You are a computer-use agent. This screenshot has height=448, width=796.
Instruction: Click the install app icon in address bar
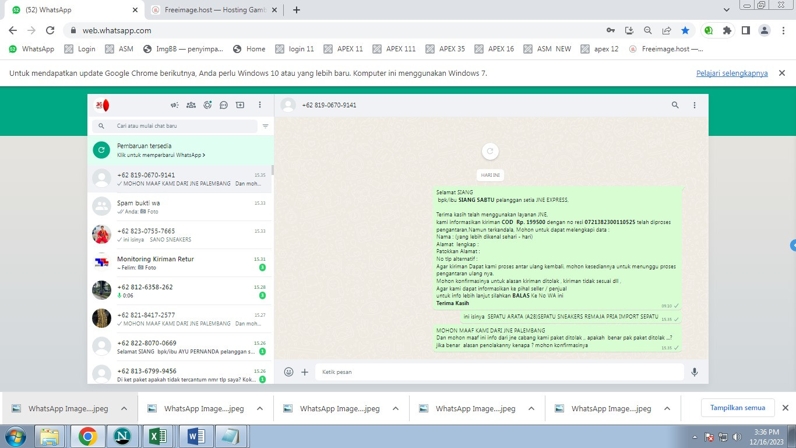pos(629,30)
